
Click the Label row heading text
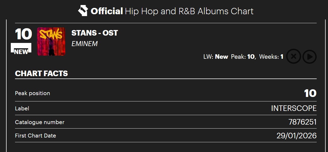click(x=22, y=108)
